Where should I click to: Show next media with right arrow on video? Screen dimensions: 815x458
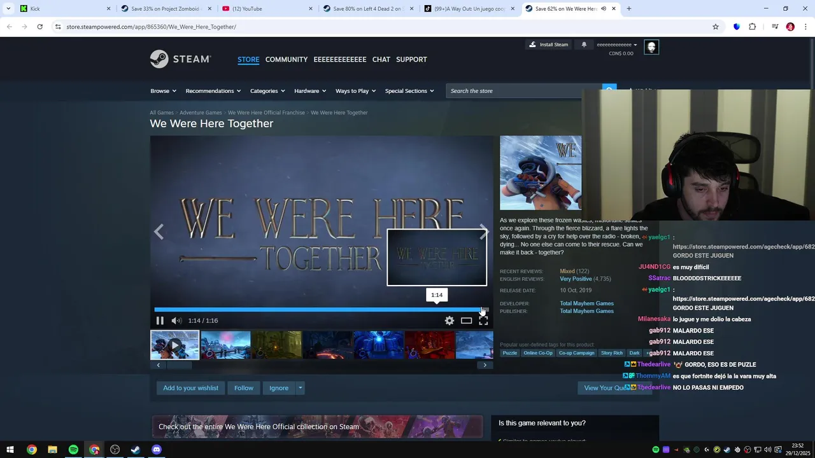484,232
